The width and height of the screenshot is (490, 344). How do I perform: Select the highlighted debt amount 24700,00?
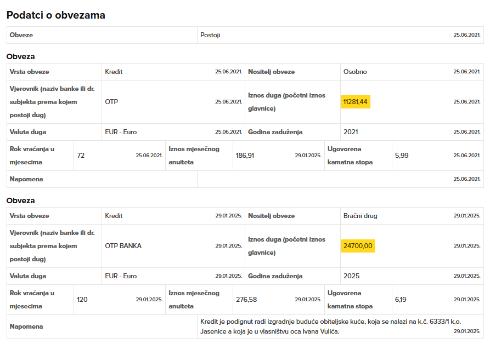(x=357, y=246)
